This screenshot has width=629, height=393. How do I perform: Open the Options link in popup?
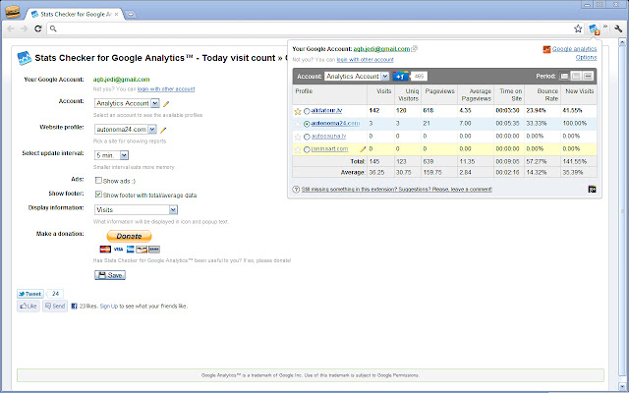(x=586, y=57)
